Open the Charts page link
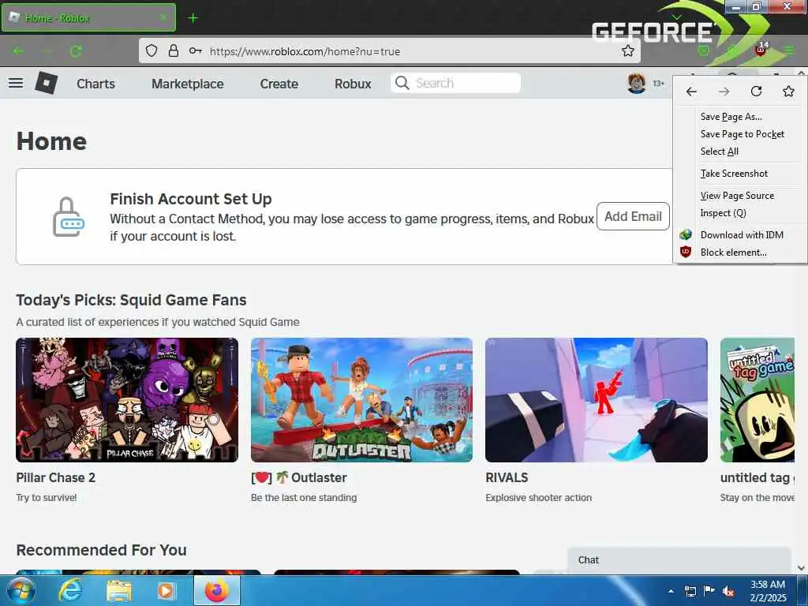The height and width of the screenshot is (606, 808). (x=95, y=84)
